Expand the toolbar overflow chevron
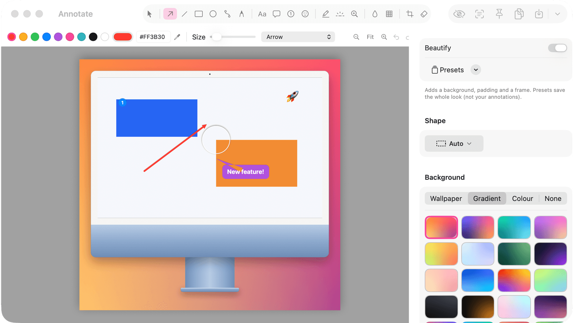 [558, 14]
